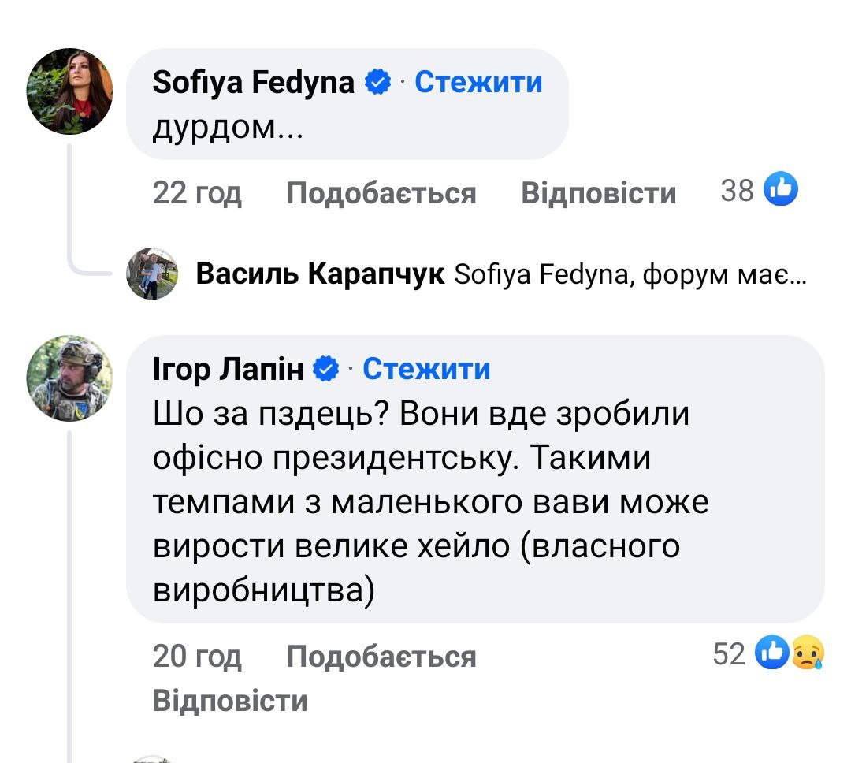This screenshot has height=763, width=851.
Task: Reply to Ігор Лапін's comment
Action: (x=230, y=701)
